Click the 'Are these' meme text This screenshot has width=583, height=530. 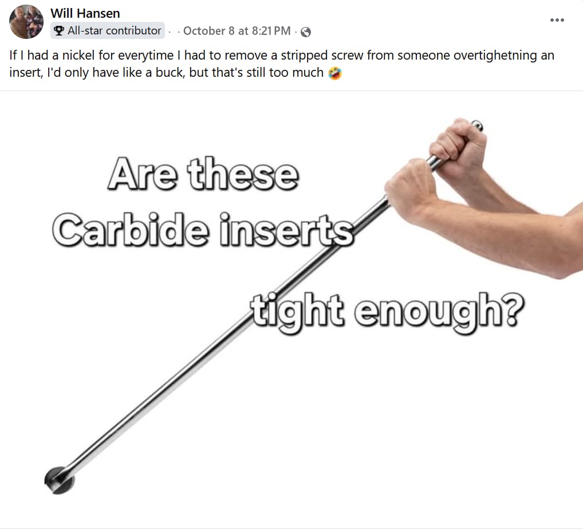tap(203, 174)
